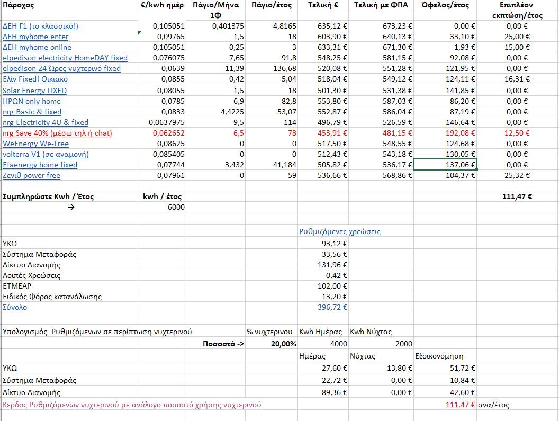Select the cell 673,23 €

point(381,26)
